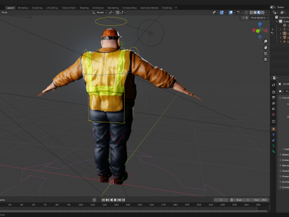
Task: Switch to solid viewport shading
Action: [x=255, y=13]
